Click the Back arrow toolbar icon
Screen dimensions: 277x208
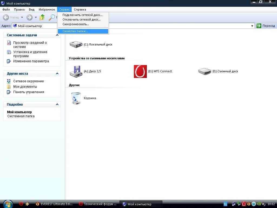tap(6, 17)
